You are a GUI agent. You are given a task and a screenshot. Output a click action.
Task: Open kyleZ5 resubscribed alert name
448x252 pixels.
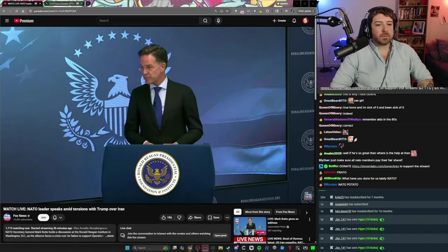point(339,197)
